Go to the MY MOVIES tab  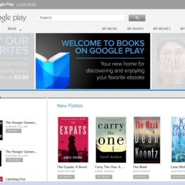(x=162, y=29)
